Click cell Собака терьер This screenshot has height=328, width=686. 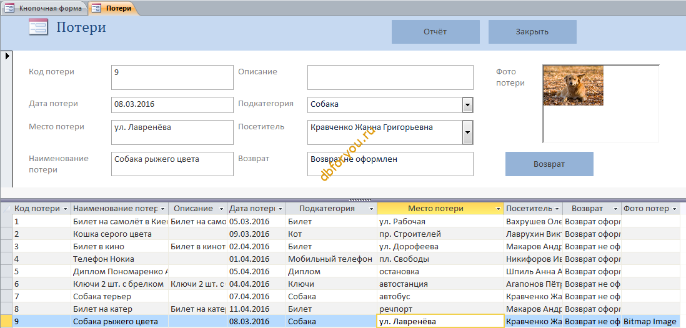120,297
